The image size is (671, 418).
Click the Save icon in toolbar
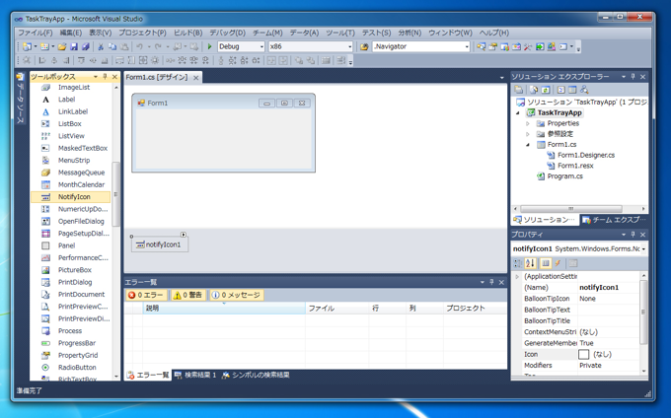[74, 46]
